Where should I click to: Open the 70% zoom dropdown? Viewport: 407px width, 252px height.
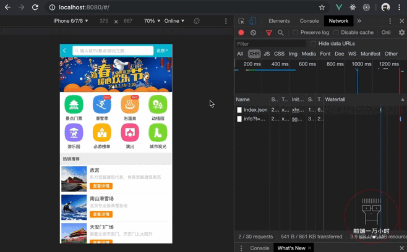click(152, 21)
